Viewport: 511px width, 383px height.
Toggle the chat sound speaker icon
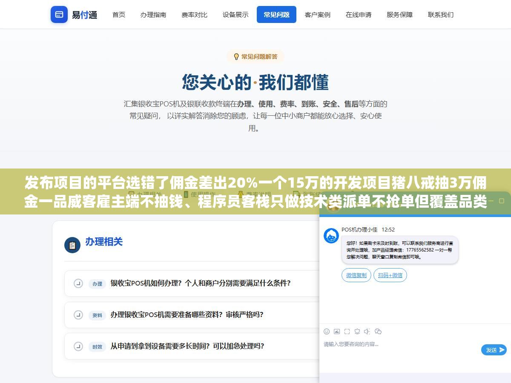pos(367,332)
